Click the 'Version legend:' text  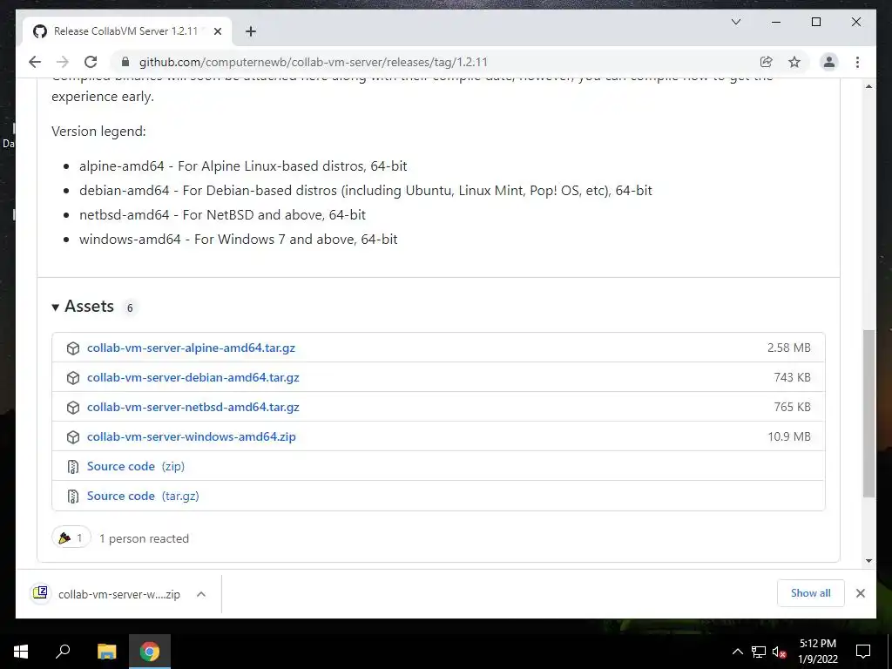(x=98, y=132)
